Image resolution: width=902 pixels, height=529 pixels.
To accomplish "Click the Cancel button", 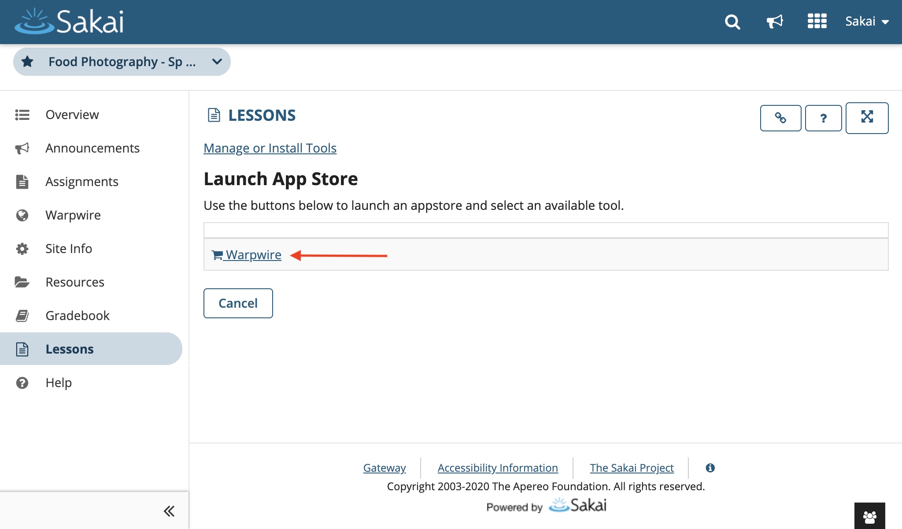I will tap(238, 303).
